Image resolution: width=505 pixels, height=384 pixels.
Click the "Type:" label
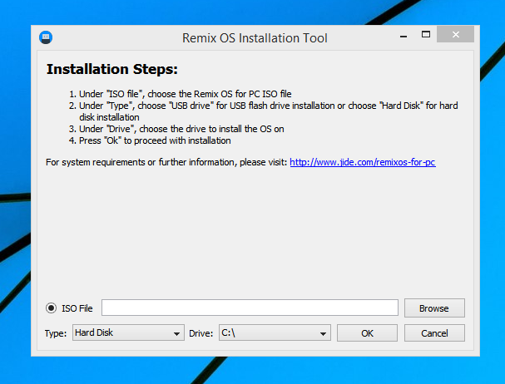click(x=56, y=333)
